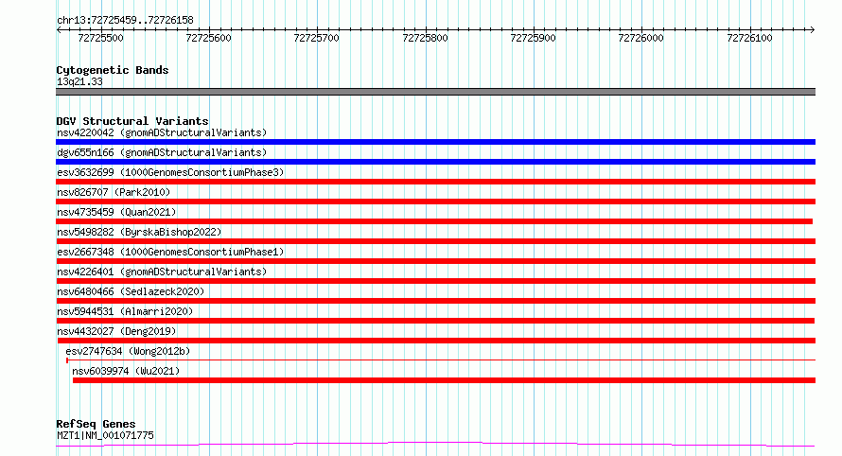Click the nsv6480466 (Sedlazeck2020) label
This screenshot has width=842, height=456.
(x=131, y=291)
